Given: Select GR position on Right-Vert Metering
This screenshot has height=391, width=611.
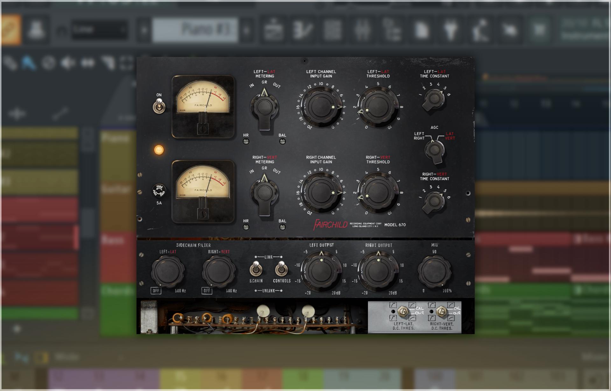Looking at the screenshot, I should [x=264, y=168].
